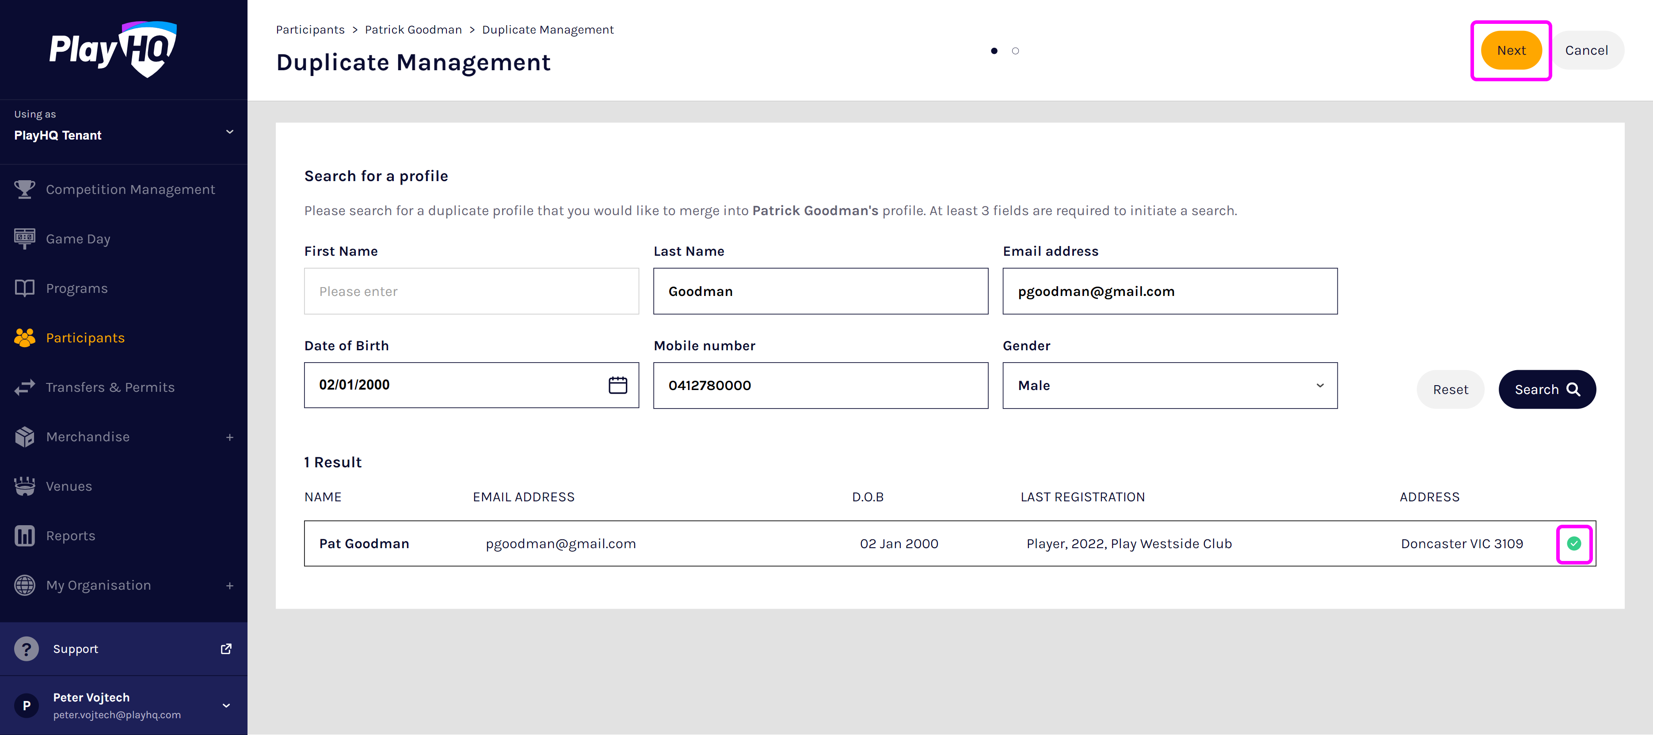The height and width of the screenshot is (735, 1653).
Task: Click the Cancel button
Action: pos(1586,50)
